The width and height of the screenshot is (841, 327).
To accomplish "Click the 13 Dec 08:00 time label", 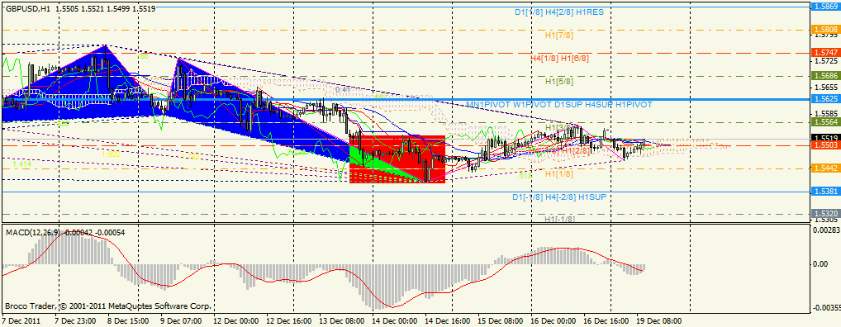I will tap(342, 320).
